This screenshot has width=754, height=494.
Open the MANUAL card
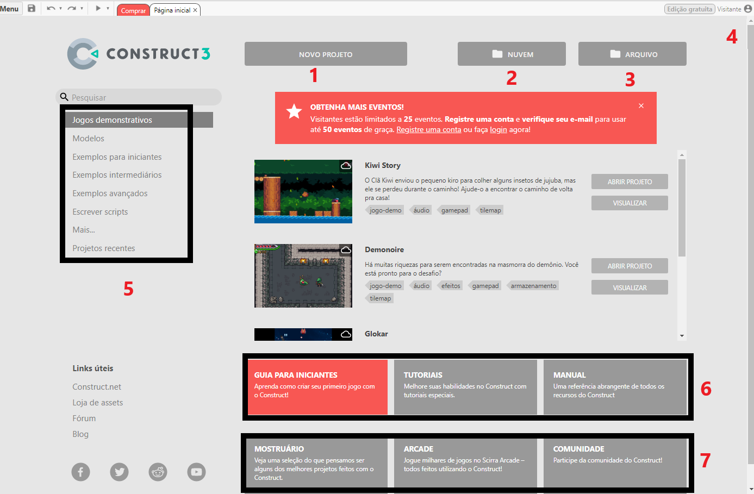[615, 387]
